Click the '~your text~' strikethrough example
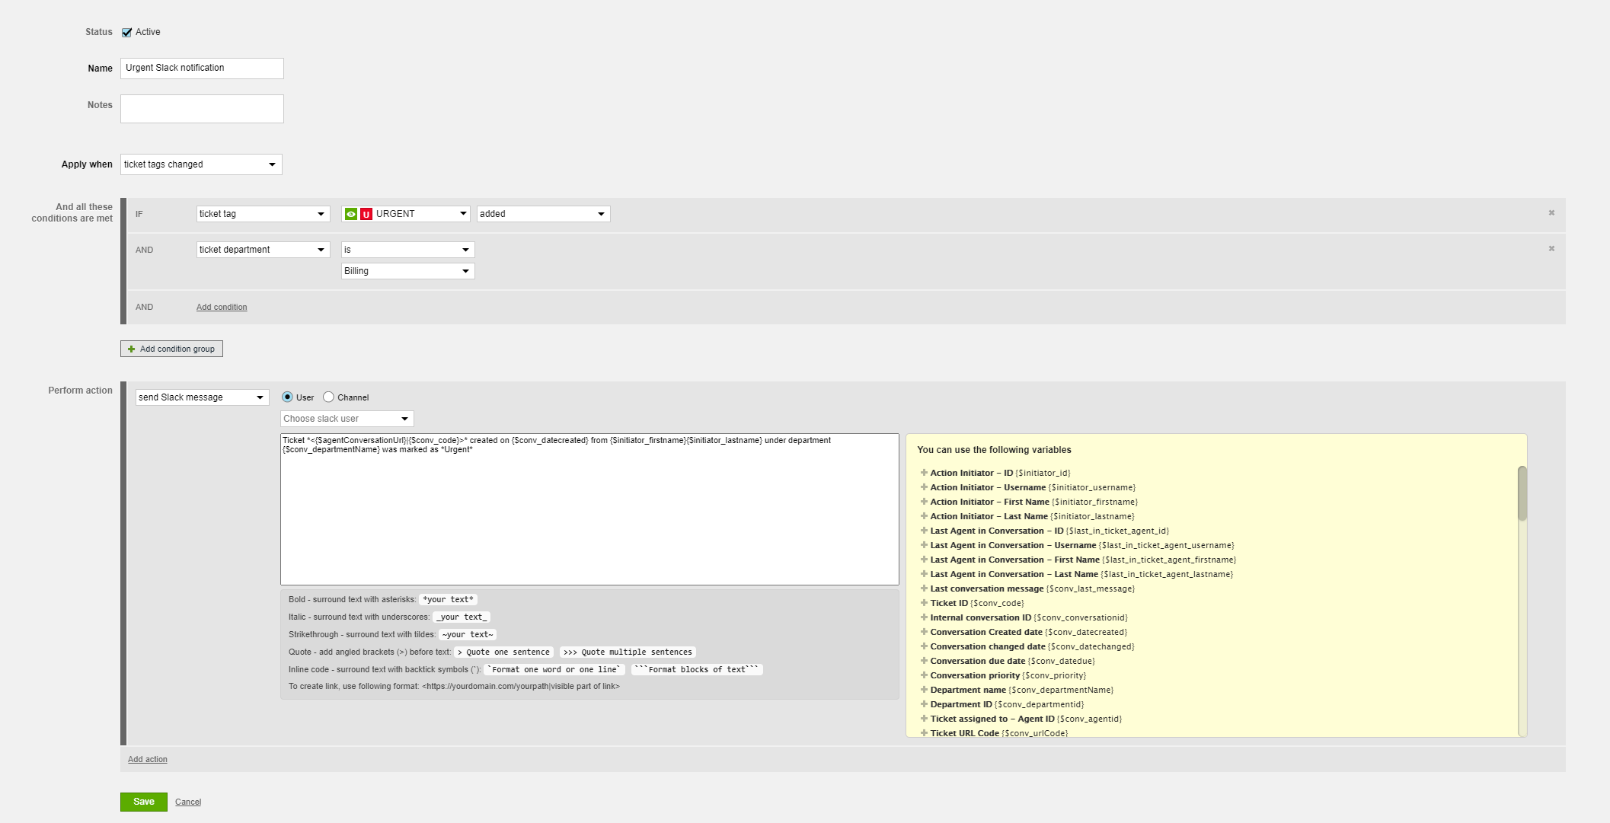This screenshot has height=823, width=1610. click(468, 634)
